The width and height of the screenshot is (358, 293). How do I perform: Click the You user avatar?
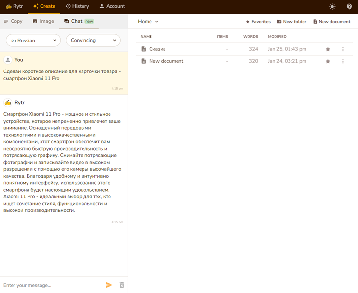[x=8, y=60]
